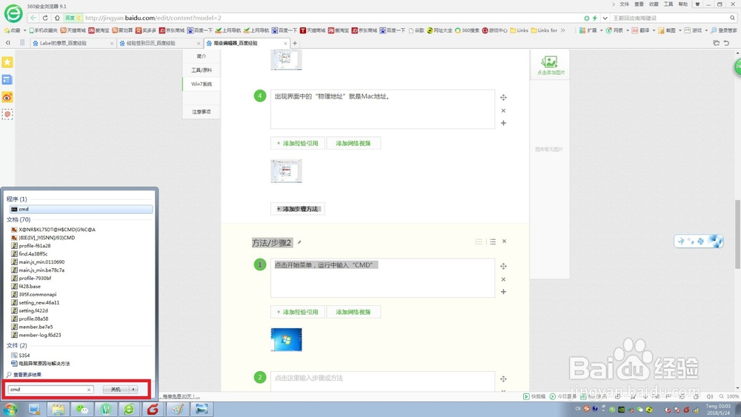Screen dimensions: 741x417
Task: Click the move handle for step 4
Action: click(x=503, y=97)
